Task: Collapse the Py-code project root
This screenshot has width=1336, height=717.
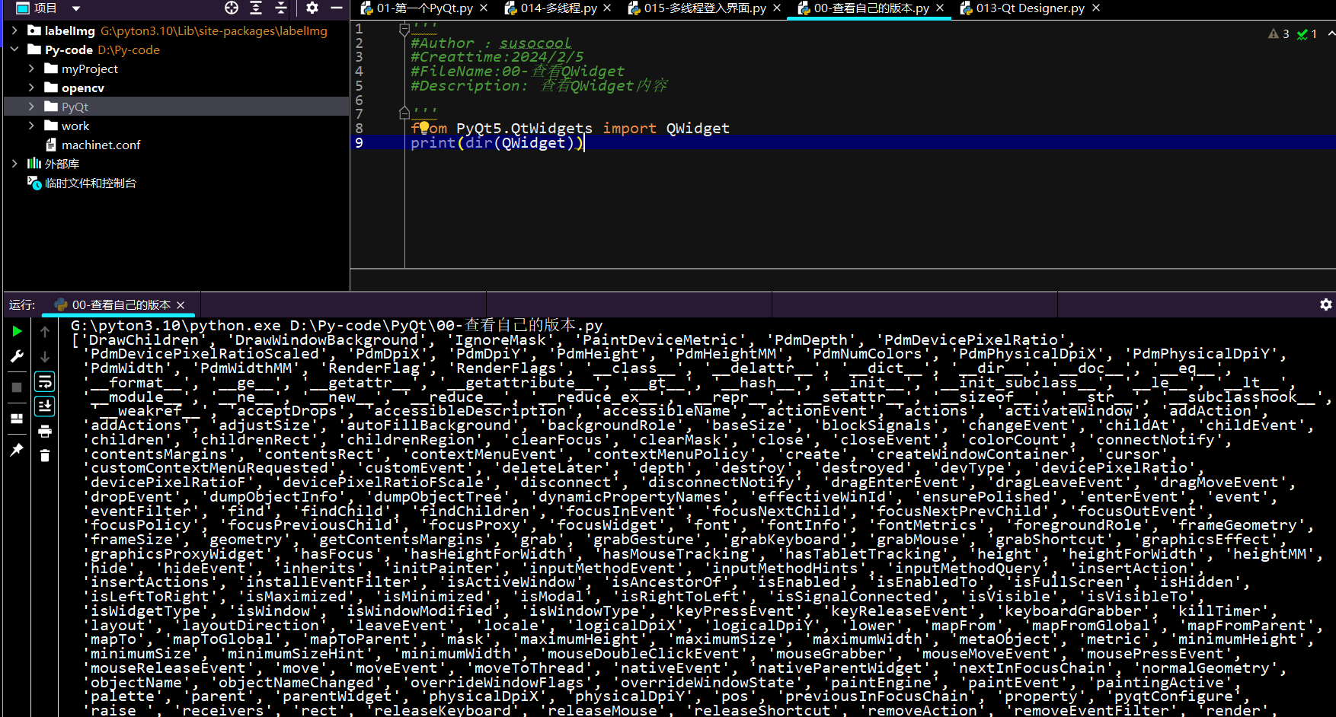Action: point(14,49)
